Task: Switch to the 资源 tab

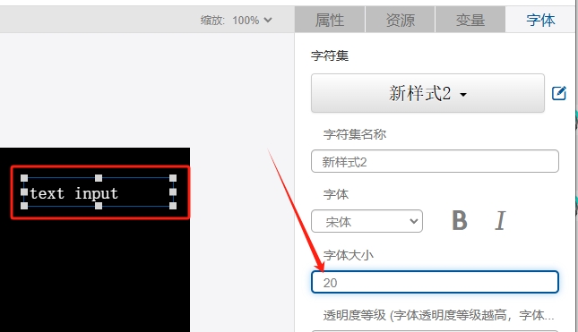Action: pyautogui.click(x=400, y=20)
